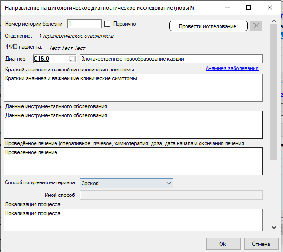Click the scrollbar down arrow
The height and width of the screenshot is (252, 283).
(x=274, y=228)
